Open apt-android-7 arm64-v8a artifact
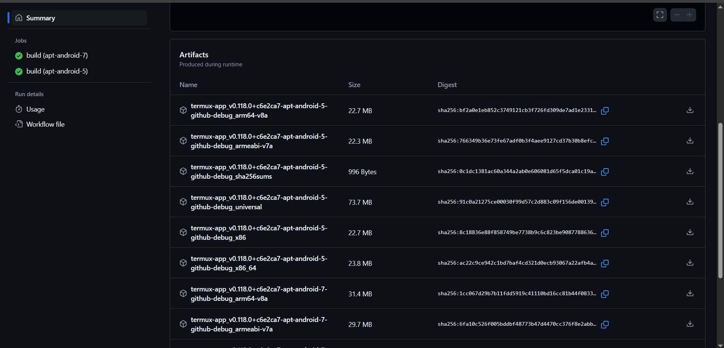This screenshot has height=348, width=724. (x=259, y=294)
